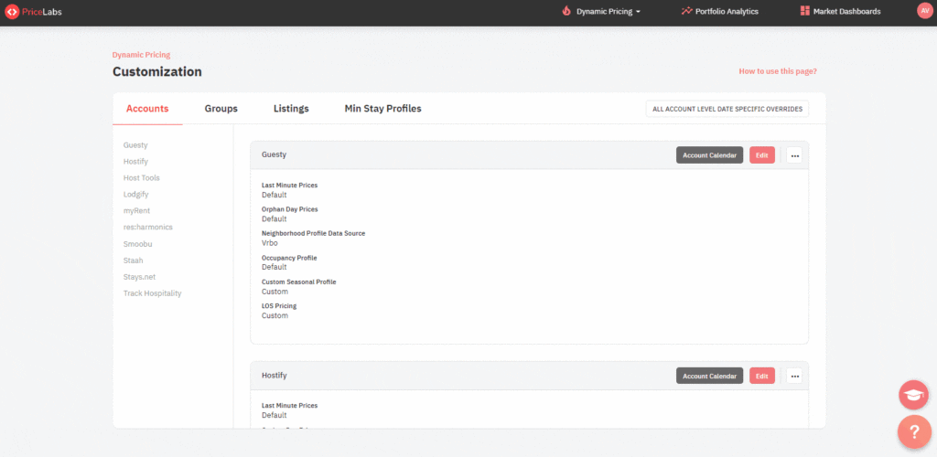Click the Dynamic Pricing breadcrumb link

(x=141, y=55)
